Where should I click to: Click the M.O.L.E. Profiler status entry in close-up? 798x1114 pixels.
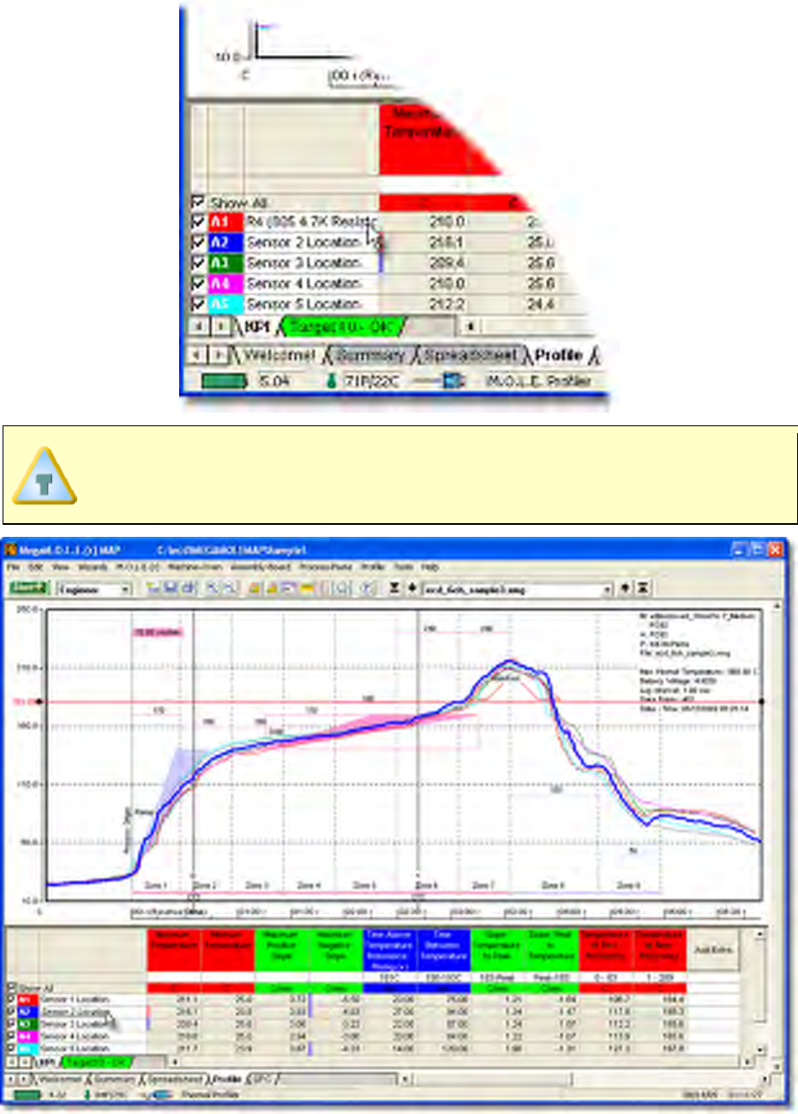pyautogui.click(x=538, y=381)
